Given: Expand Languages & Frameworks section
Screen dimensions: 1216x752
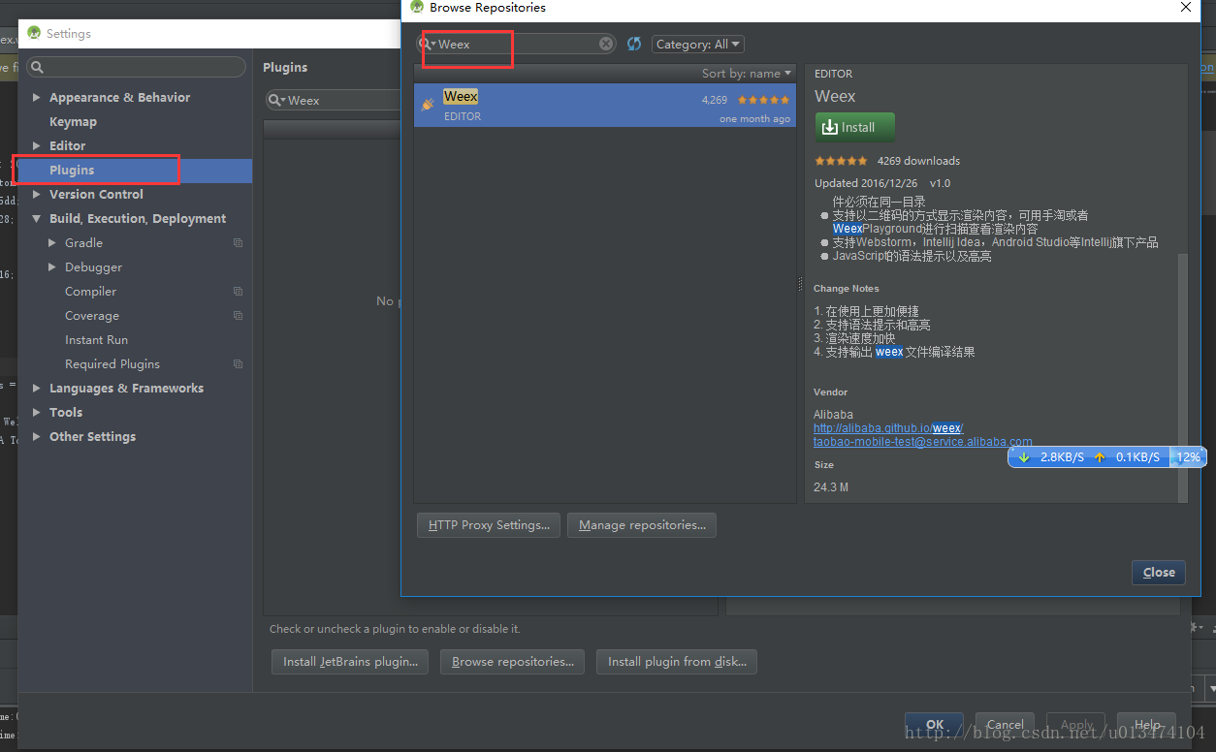Looking at the screenshot, I should tap(37, 389).
